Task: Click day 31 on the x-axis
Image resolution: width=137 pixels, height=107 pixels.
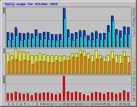Action: pyautogui.click(x=128, y=104)
